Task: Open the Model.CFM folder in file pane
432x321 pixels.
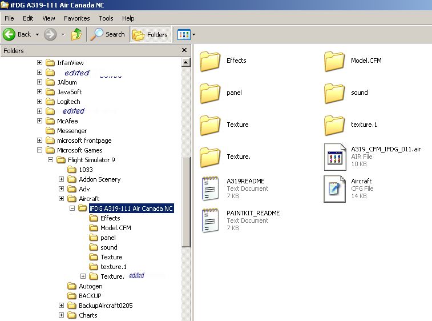Action: click(x=334, y=61)
